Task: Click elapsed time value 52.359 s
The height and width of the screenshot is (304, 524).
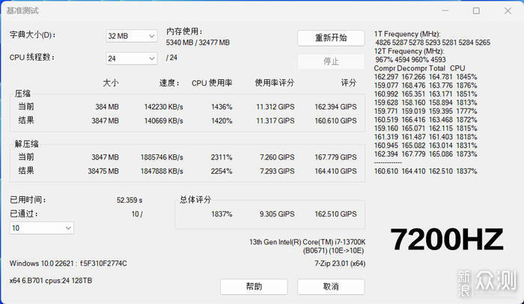Action: click(130, 201)
